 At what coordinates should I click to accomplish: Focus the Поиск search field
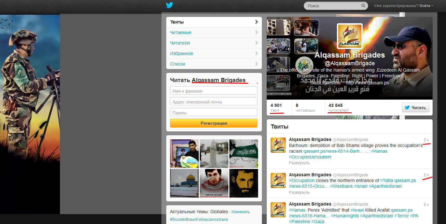pos(336,6)
